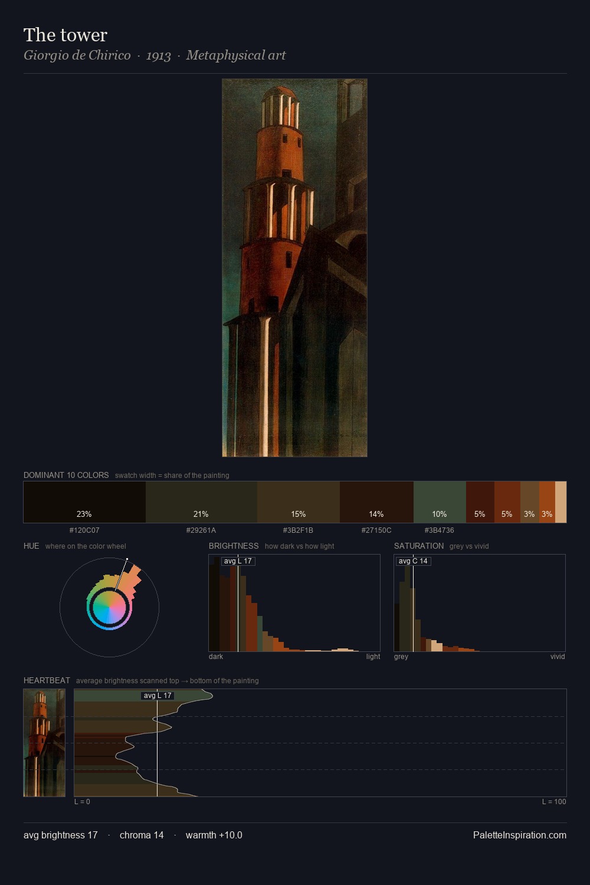Pick the 15% brown swatch
The width and height of the screenshot is (590, 885).
(x=299, y=502)
